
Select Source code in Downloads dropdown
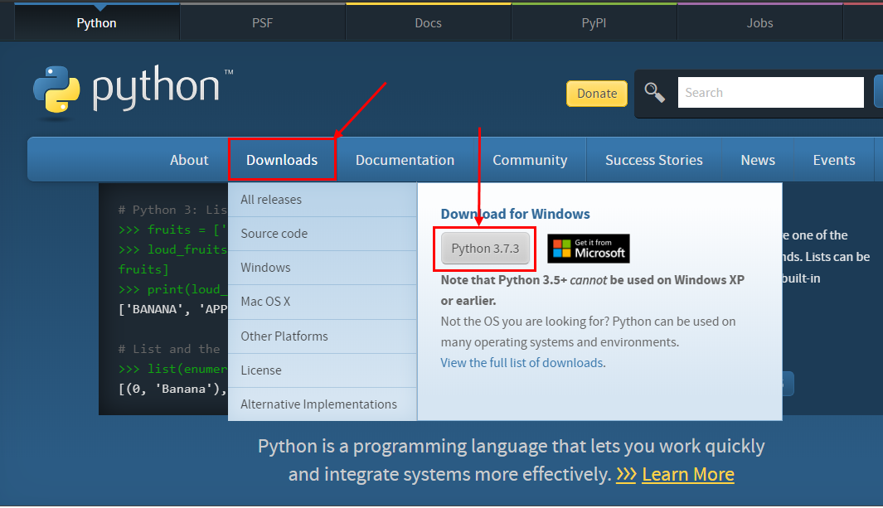click(x=323, y=234)
